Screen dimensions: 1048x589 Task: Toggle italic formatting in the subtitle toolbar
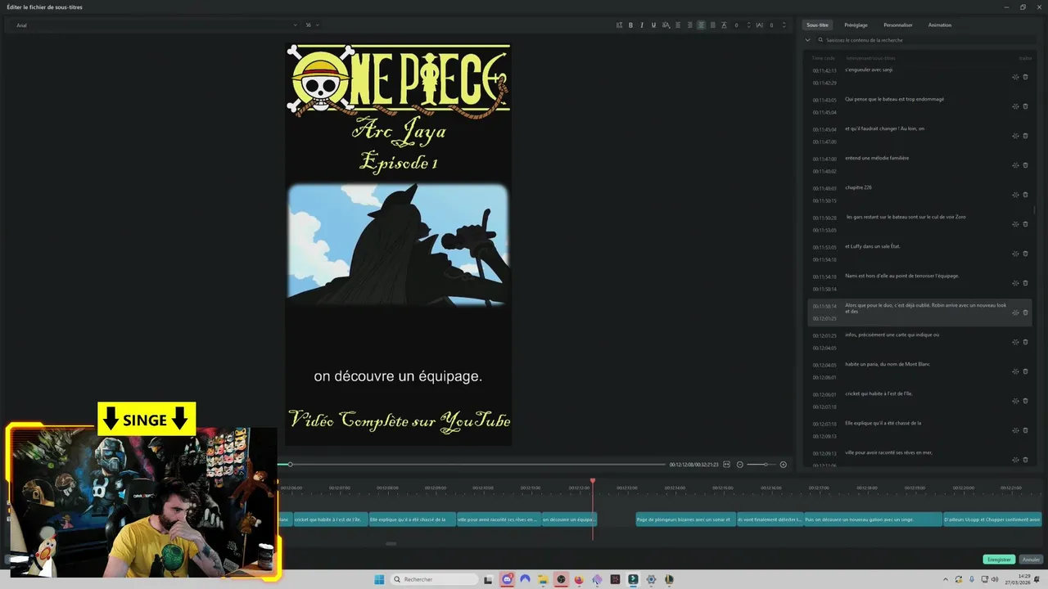[642, 25]
